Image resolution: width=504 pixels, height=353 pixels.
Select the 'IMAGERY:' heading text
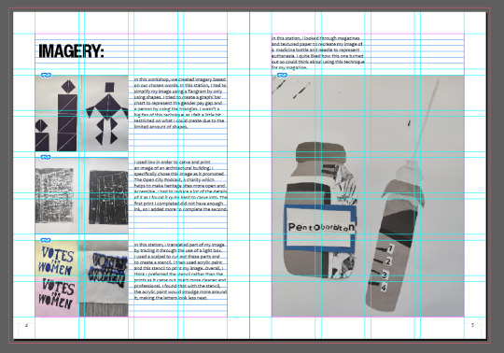(x=71, y=50)
